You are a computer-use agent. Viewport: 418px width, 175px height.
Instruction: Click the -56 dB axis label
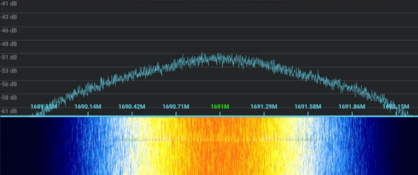pyautogui.click(x=9, y=84)
